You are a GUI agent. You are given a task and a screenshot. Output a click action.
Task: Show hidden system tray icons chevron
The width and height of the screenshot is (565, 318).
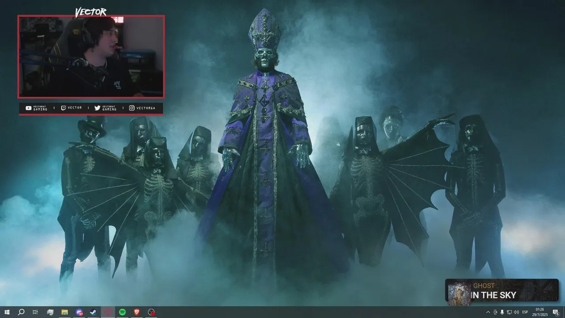488,312
